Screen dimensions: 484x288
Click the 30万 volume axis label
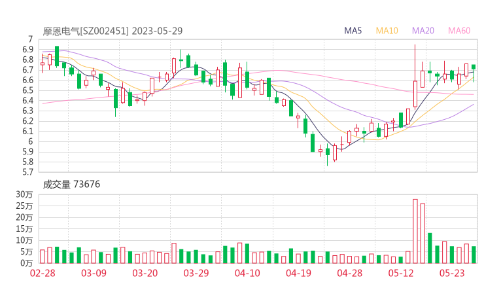[24, 194]
